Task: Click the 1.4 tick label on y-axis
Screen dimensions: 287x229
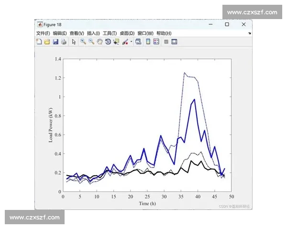Action: point(58,59)
